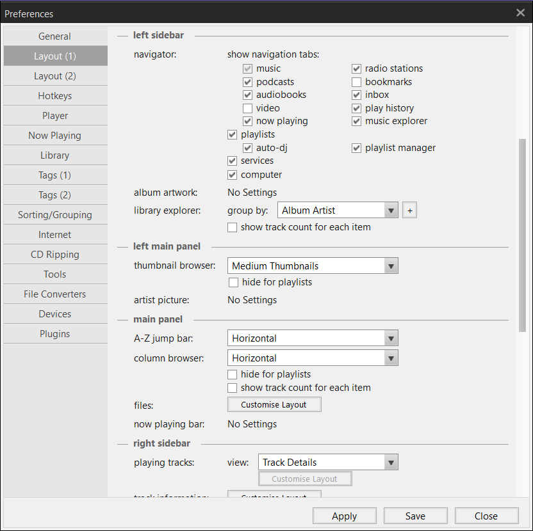This screenshot has height=531, width=533.
Task: Enable the video navigation tab checkbox
Action: point(247,108)
